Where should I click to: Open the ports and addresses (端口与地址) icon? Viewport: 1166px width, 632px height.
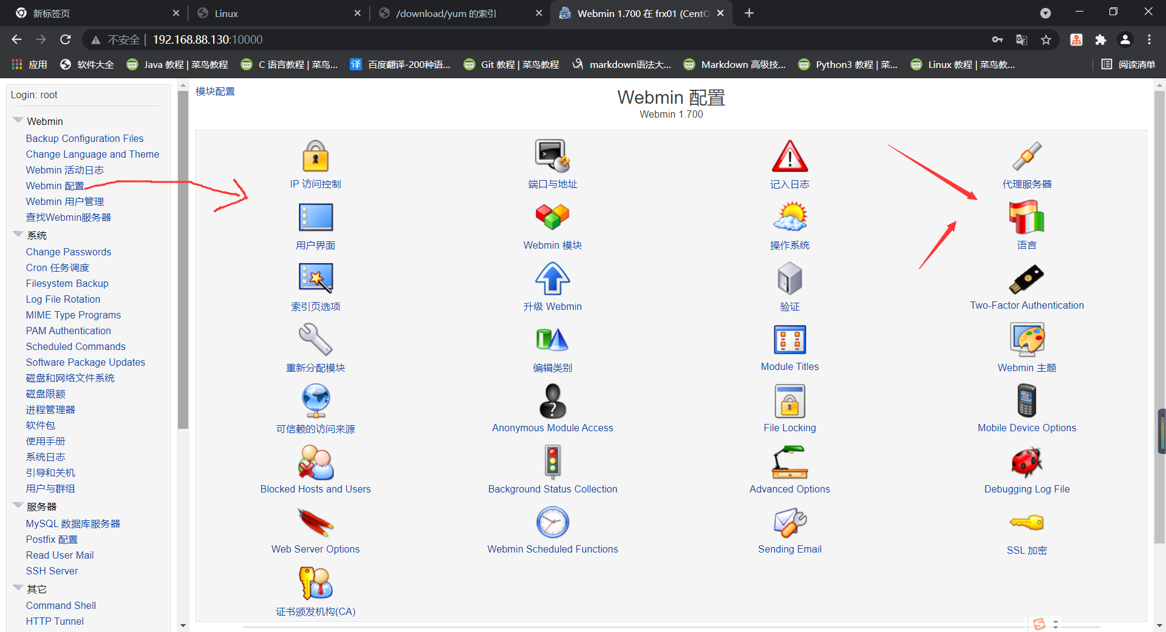coord(552,156)
